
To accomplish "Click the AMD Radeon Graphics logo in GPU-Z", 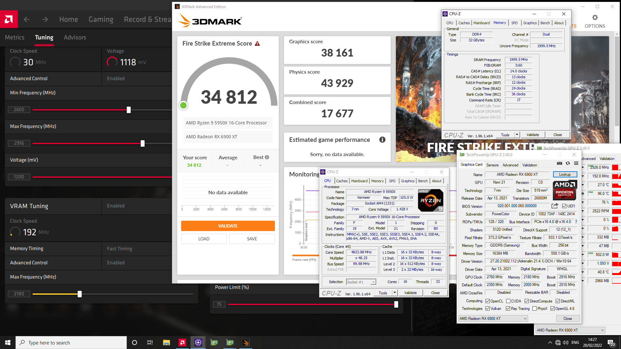I will click(x=565, y=189).
